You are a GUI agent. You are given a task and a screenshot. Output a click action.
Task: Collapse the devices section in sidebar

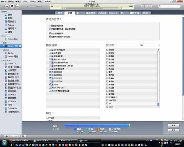[2, 43]
